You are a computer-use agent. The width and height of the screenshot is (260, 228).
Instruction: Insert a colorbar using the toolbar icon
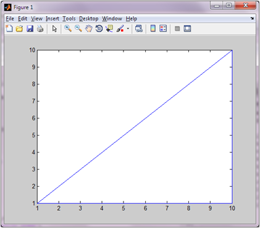pos(153,28)
